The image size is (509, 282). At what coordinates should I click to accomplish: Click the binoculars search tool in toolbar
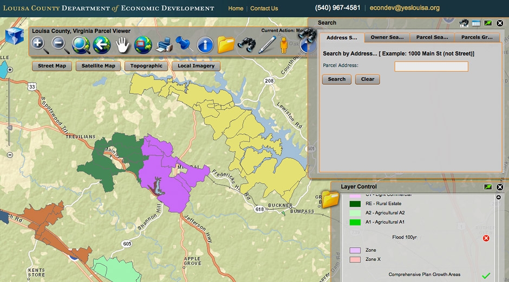pos(247,45)
